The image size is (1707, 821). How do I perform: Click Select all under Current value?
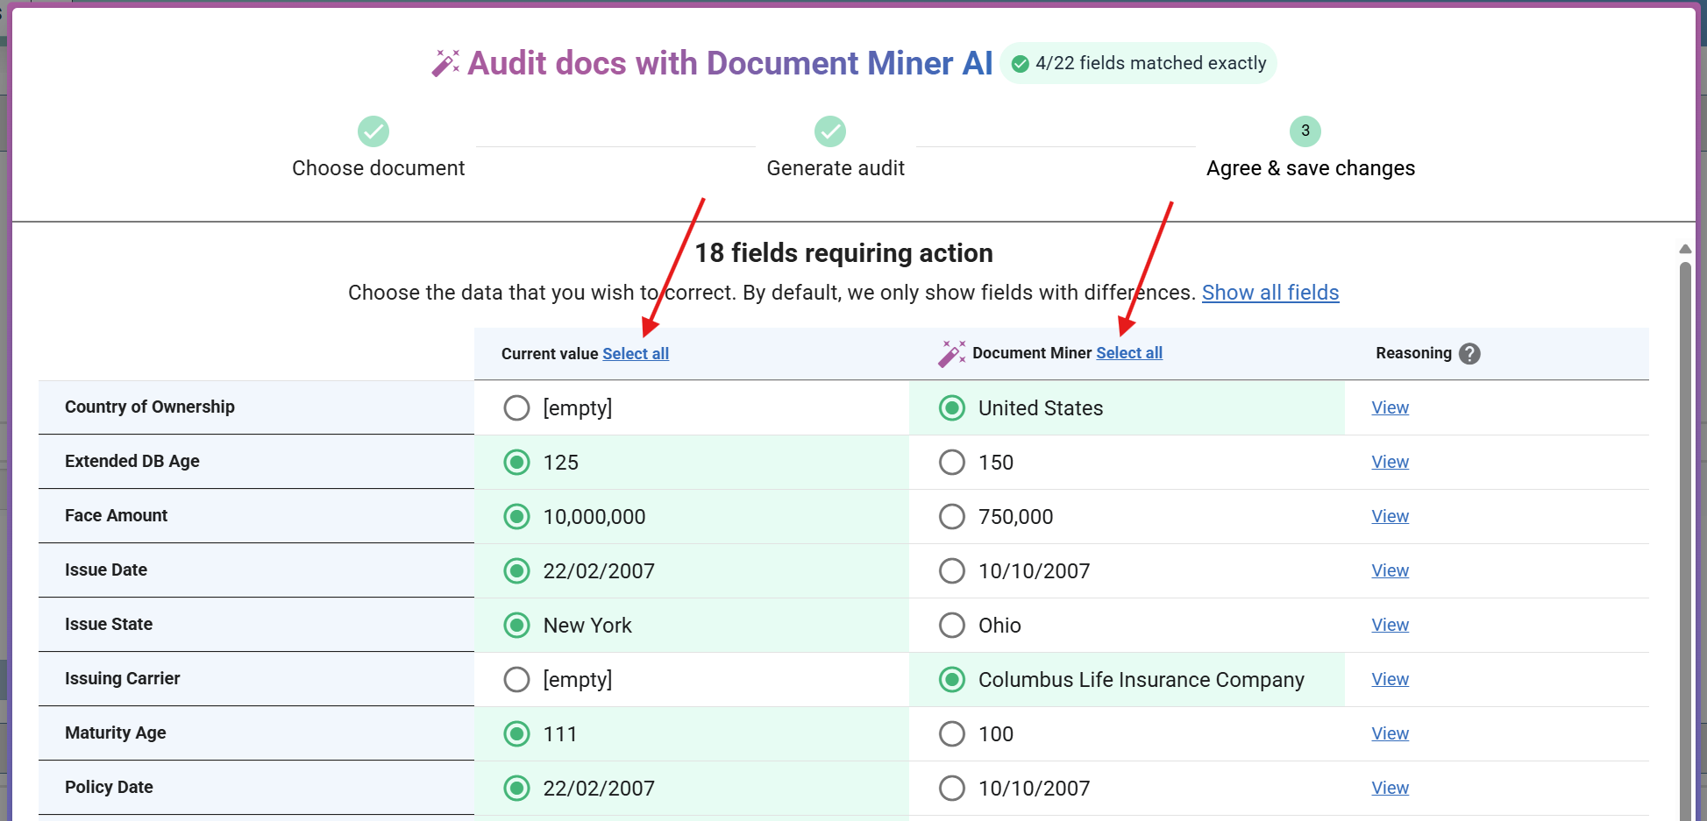point(635,354)
